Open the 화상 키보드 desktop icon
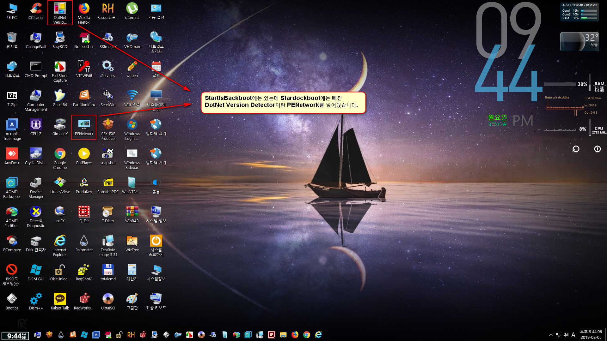607x341 pixels. (156, 302)
